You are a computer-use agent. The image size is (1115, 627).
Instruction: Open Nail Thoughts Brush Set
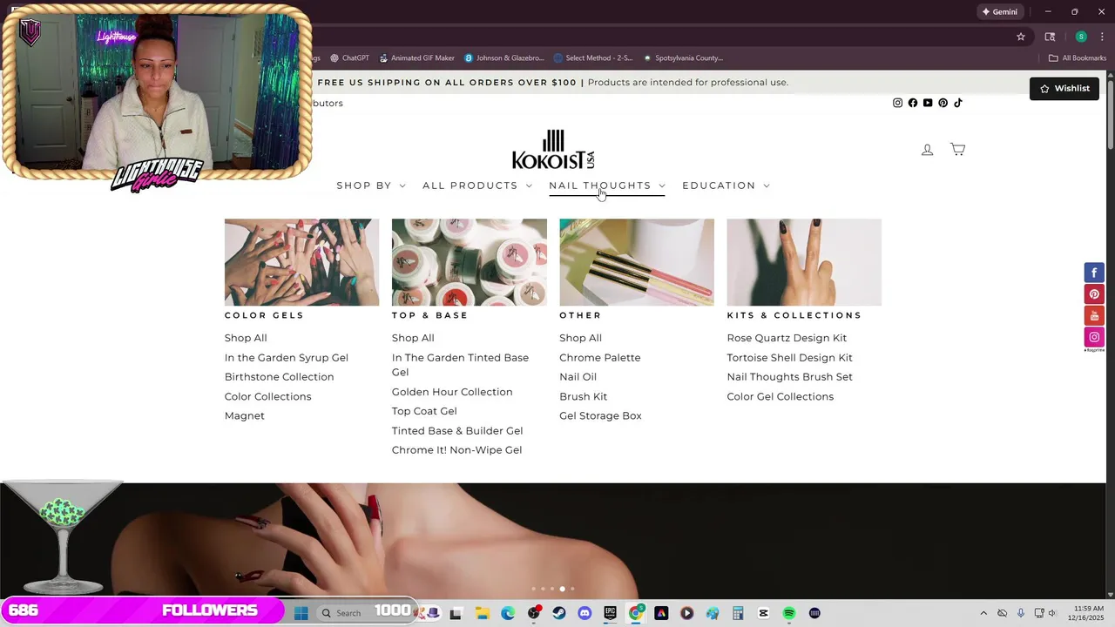(x=790, y=377)
